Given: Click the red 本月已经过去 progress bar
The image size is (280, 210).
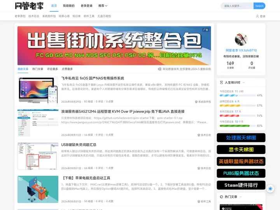Looking at the screenshot, I should (x=237, y=116).
